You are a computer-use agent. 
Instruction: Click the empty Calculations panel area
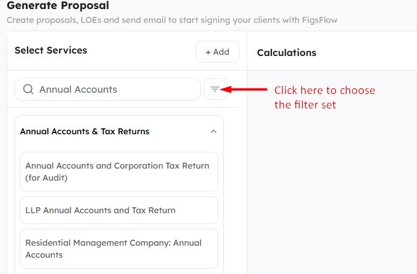pyautogui.click(x=332, y=172)
